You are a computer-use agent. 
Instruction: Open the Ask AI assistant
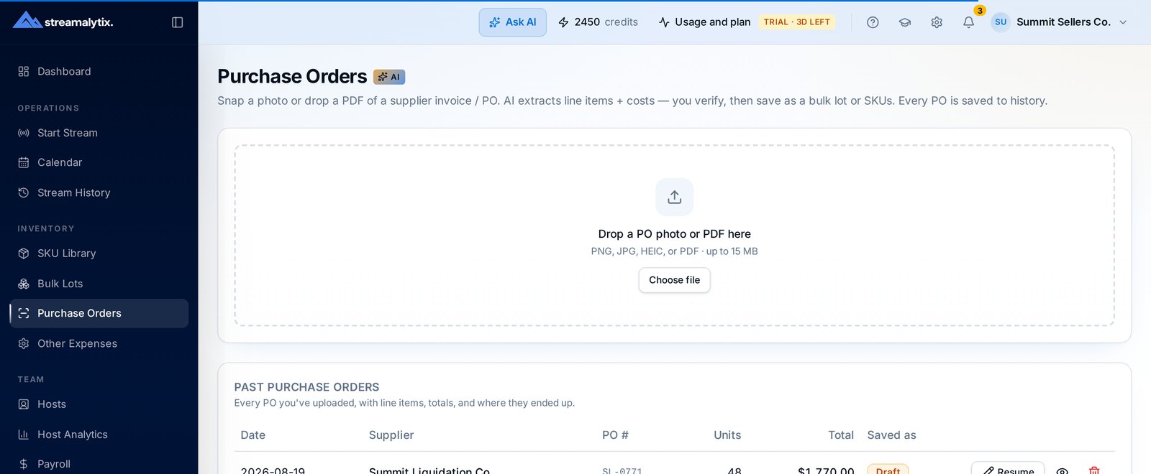click(x=513, y=22)
